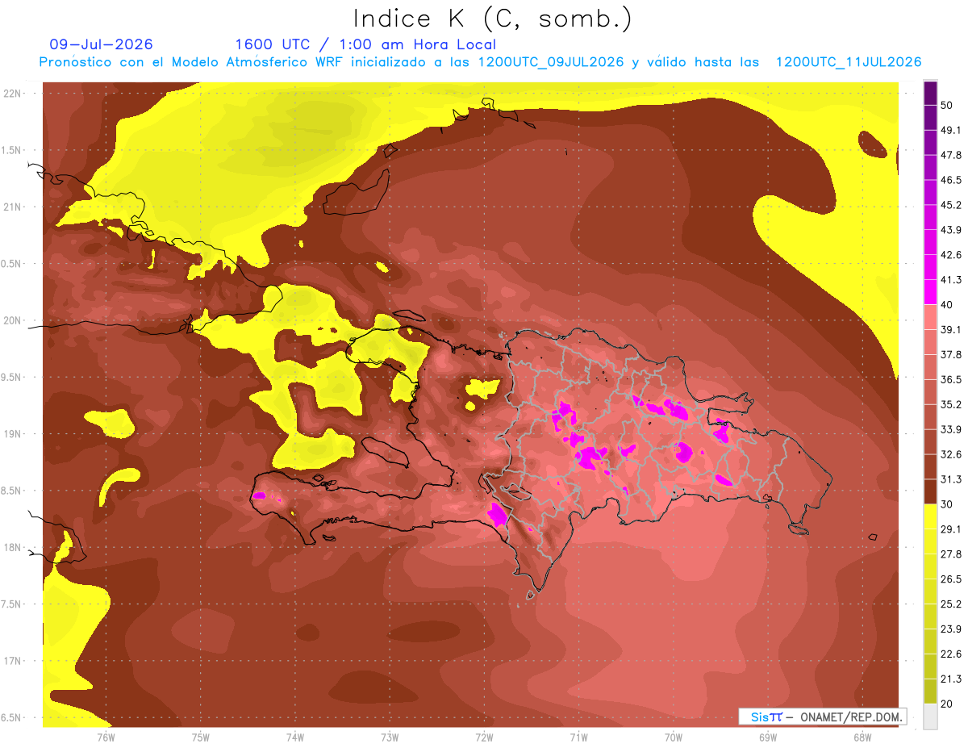
Task: Click the 76W longitude axis label
Action: coord(106,737)
